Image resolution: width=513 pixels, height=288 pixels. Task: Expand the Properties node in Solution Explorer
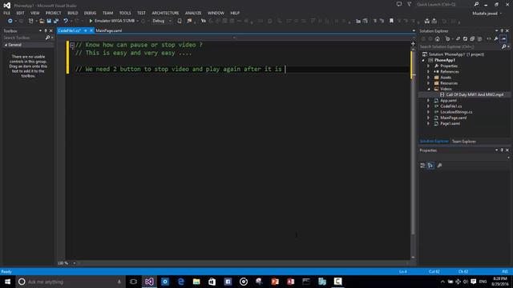coord(428,66)
